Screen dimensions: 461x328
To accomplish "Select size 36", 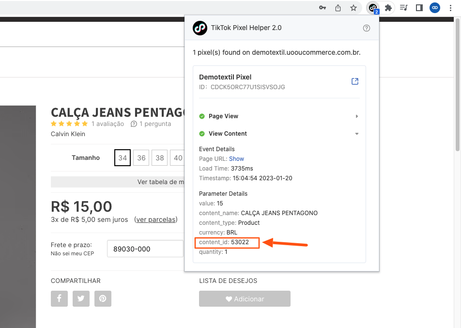I will [x=141, y=157].
